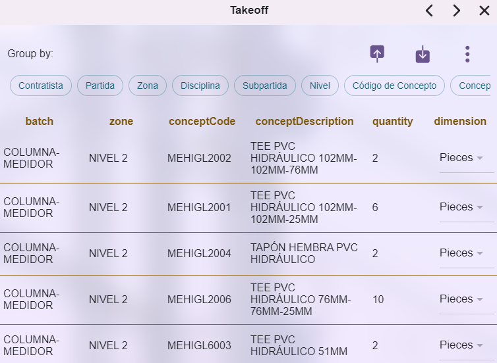
Task: Group by the Nivel chip
Action: point(320,85)
